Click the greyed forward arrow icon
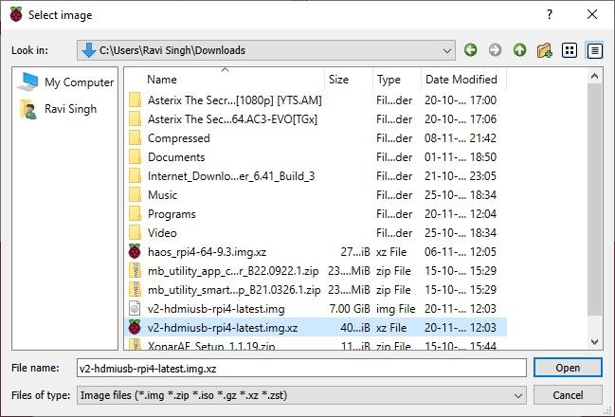 click(495, 50)
